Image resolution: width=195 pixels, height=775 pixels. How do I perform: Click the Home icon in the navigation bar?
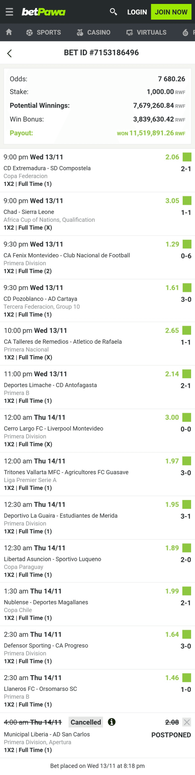9,32
